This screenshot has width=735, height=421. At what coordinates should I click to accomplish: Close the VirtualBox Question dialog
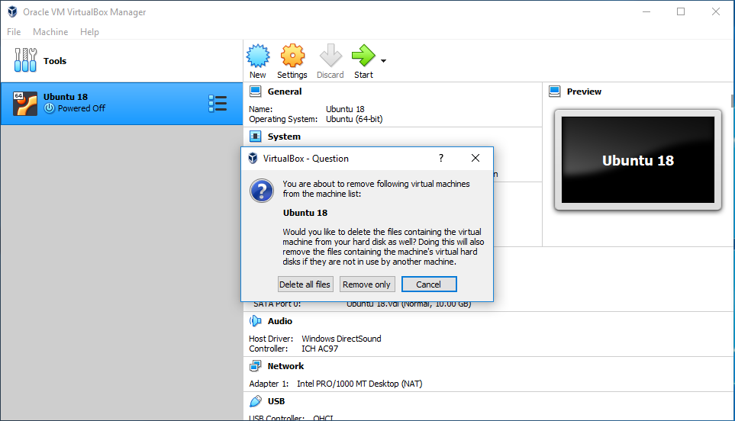(475, 159)
